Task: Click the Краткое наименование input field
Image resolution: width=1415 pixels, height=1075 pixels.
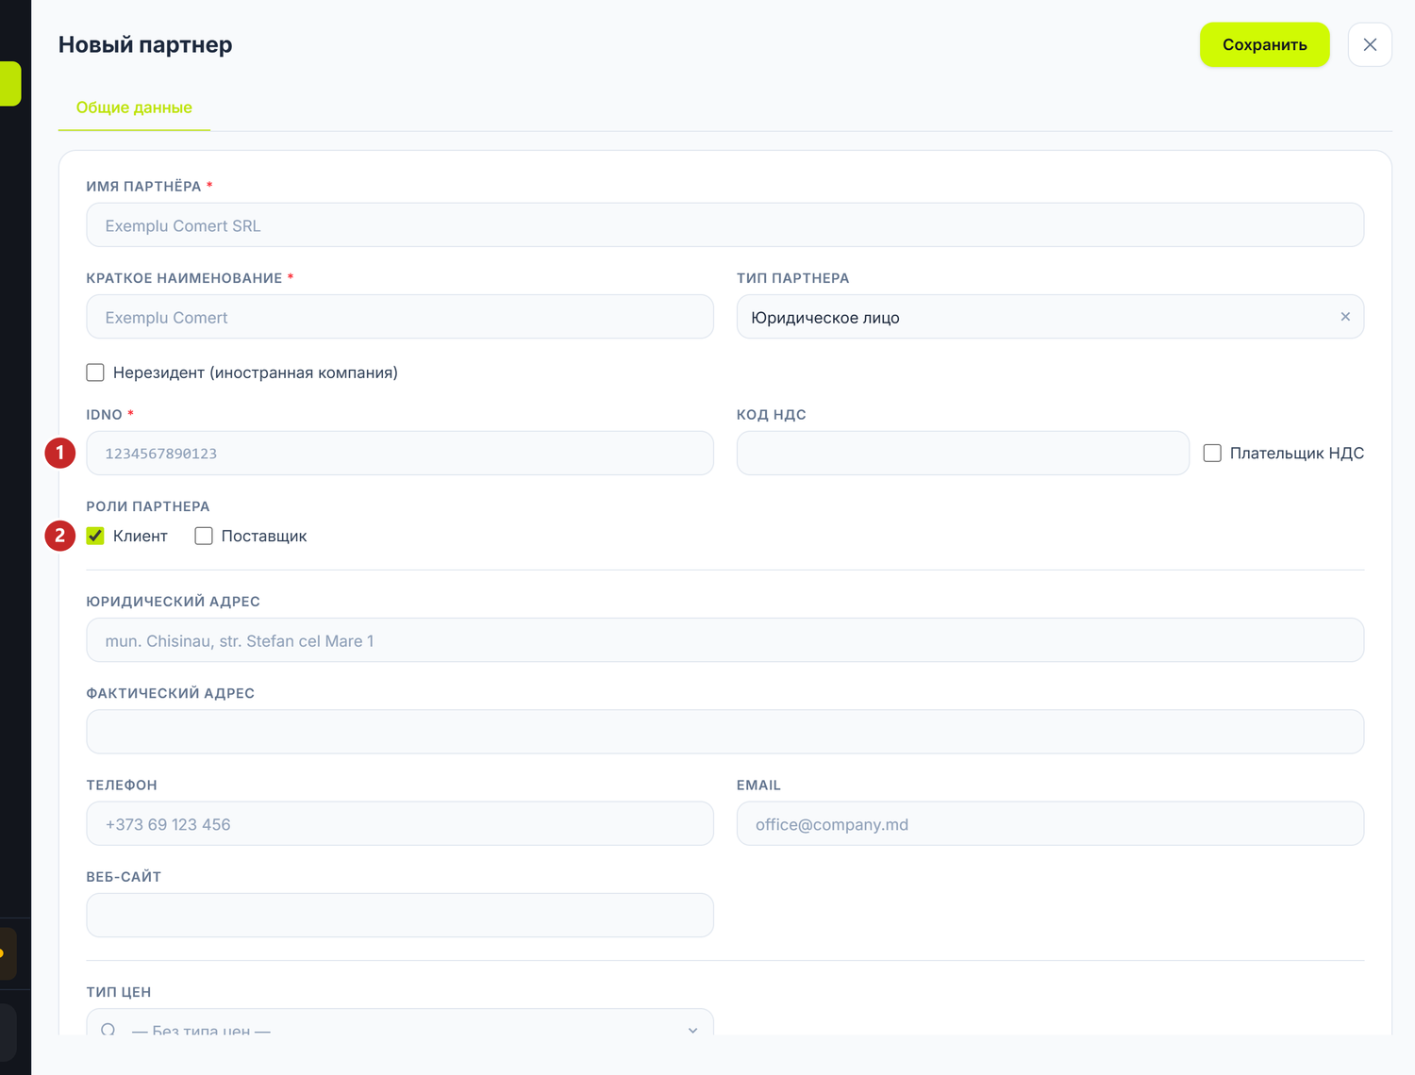Action: (x=400, y=317)
